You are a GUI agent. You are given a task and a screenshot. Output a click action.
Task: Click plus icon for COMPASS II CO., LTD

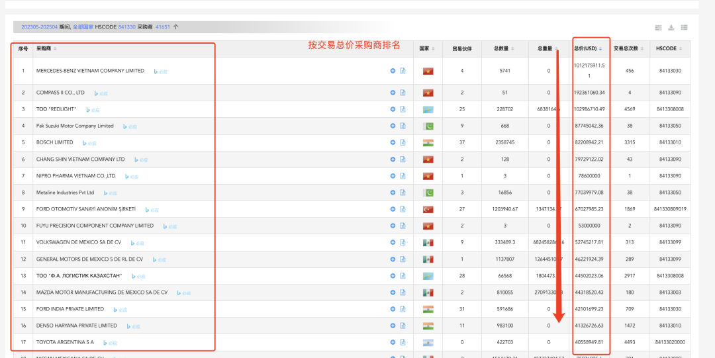click(x=393, y=93)
